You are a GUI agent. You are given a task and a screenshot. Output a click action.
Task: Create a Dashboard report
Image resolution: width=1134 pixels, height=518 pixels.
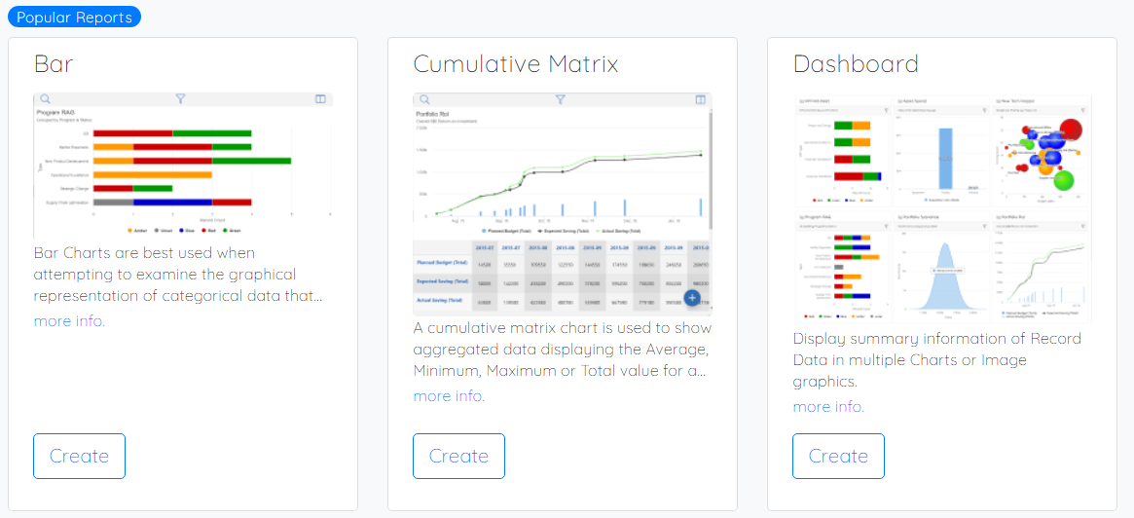(838, 456)
